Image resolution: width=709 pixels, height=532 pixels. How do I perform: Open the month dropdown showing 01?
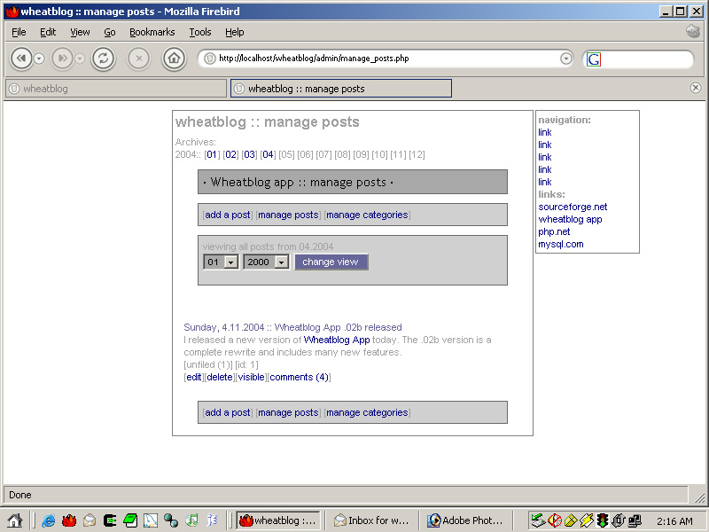[220, 262]
